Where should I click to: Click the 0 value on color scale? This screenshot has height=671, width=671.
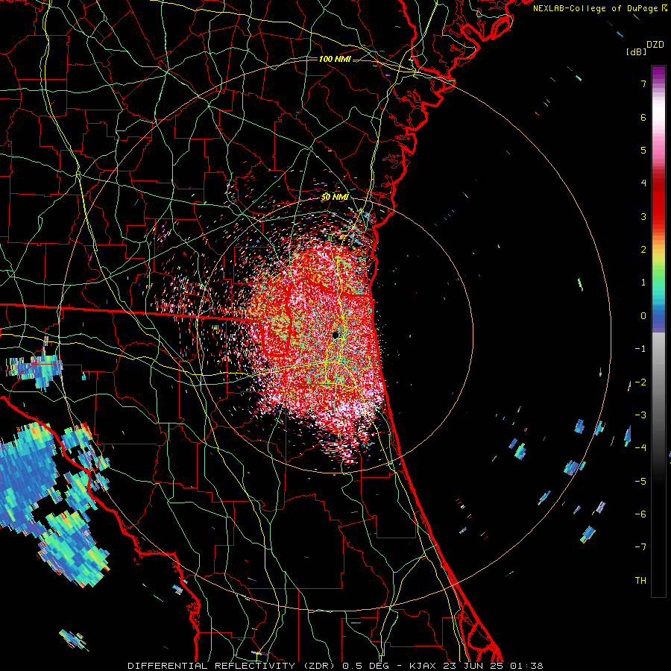pos(643,315)
